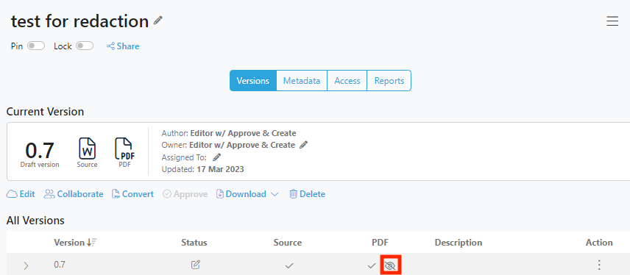Switch to the Metadata tab

(302, 81)
